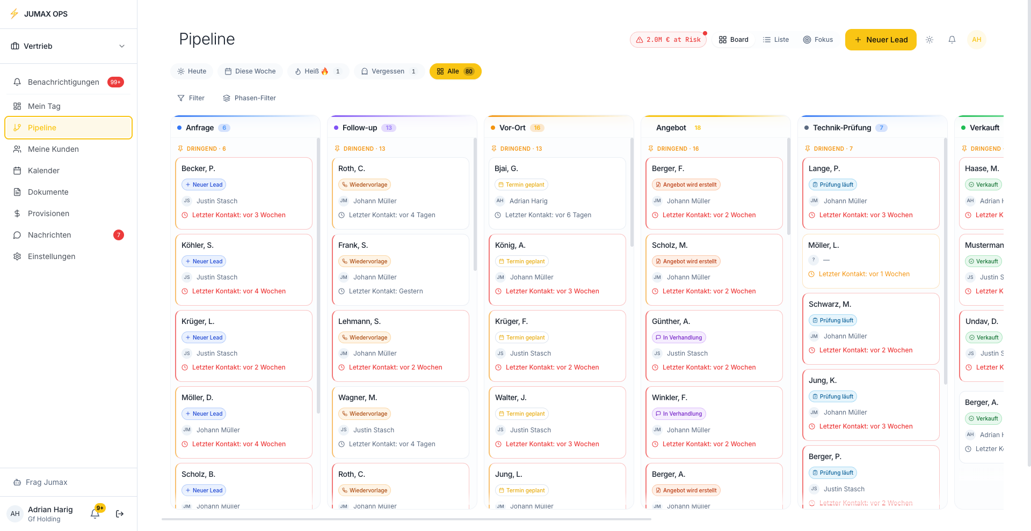Click the Verkauft tag on Haase, M. card
Image resolution: width=1031 pixels, height=531 pixels.
983,185
